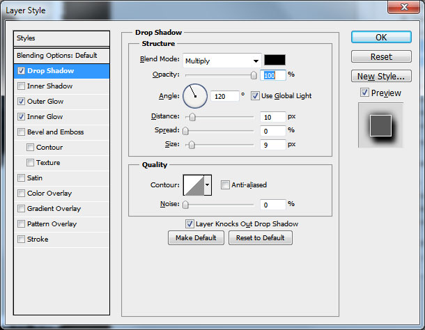
Task: Check the Texture sub-option checkbox
Action: tap(30, 162)
